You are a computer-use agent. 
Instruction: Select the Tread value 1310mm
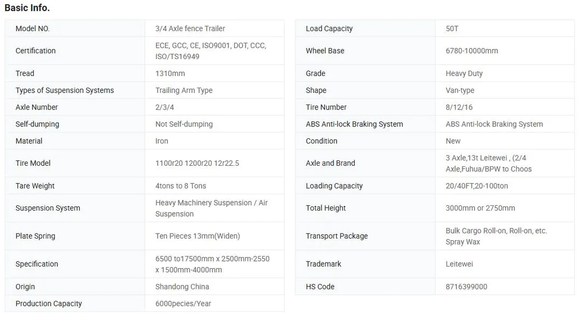(x=170, y=73)
